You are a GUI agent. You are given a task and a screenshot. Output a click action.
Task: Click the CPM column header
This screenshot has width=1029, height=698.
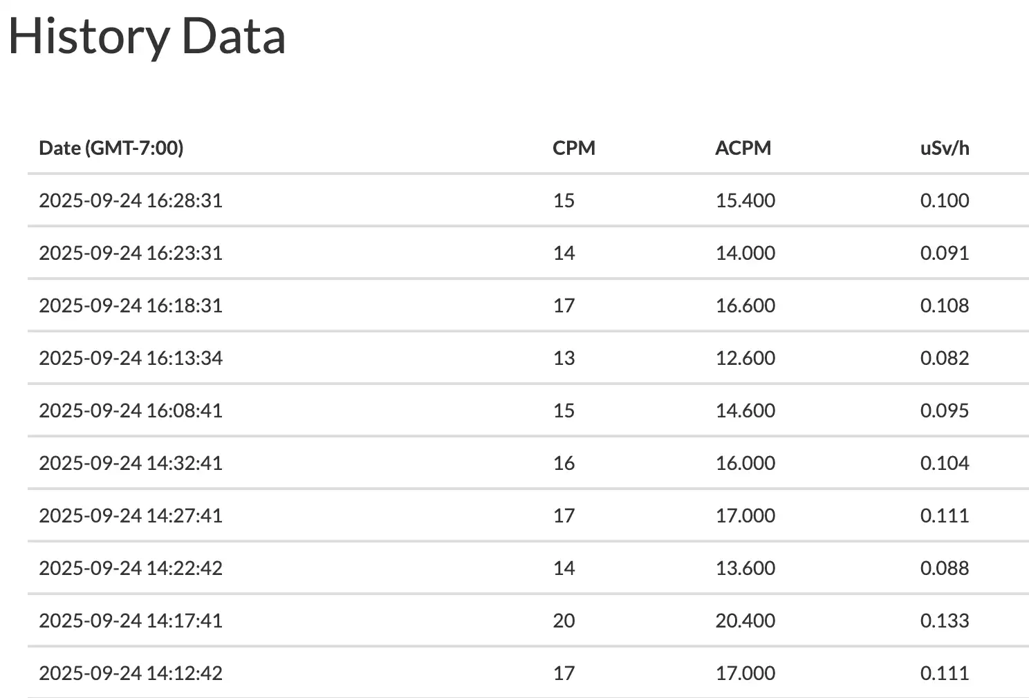[574, 148]
